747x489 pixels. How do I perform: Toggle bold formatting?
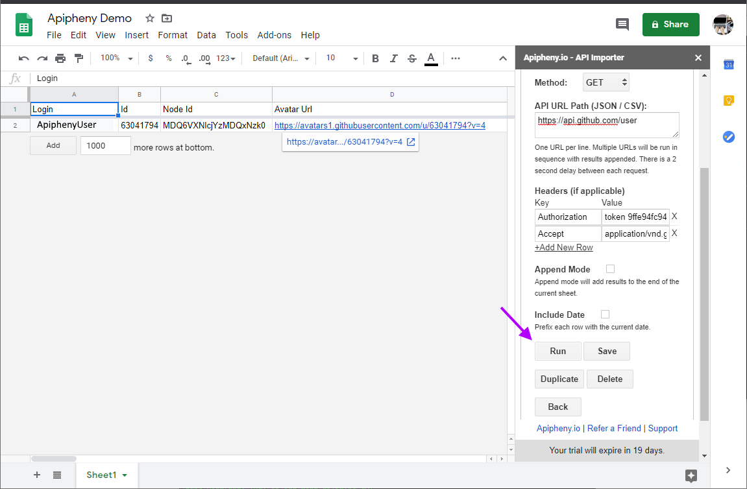[375, 58]
